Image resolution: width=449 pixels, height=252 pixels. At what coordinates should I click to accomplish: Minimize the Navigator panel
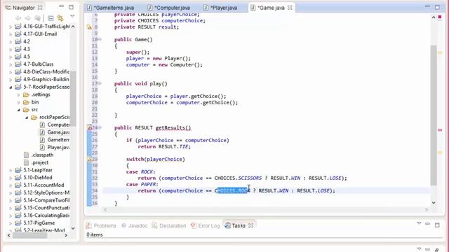[x=61, y=6]
